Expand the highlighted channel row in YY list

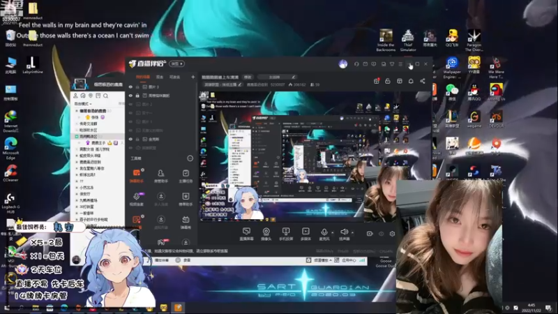pyautogui.click(x=77, y=137)
